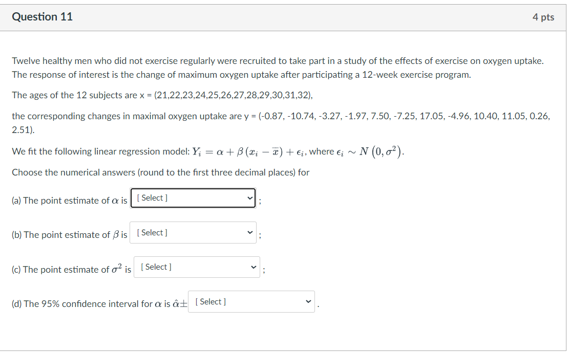
Task: Open the 95% confidence interval dropdown
Action: pyautogui.click(x=251, y=301)
